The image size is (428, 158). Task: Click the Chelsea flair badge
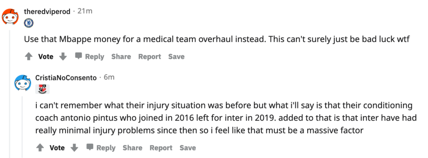point(29,23)
